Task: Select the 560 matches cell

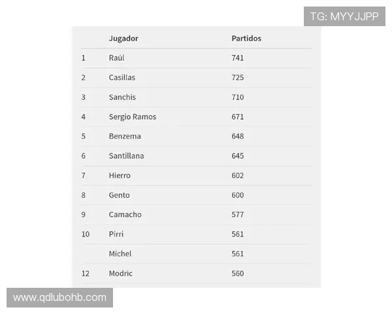Action: (238, 273)
